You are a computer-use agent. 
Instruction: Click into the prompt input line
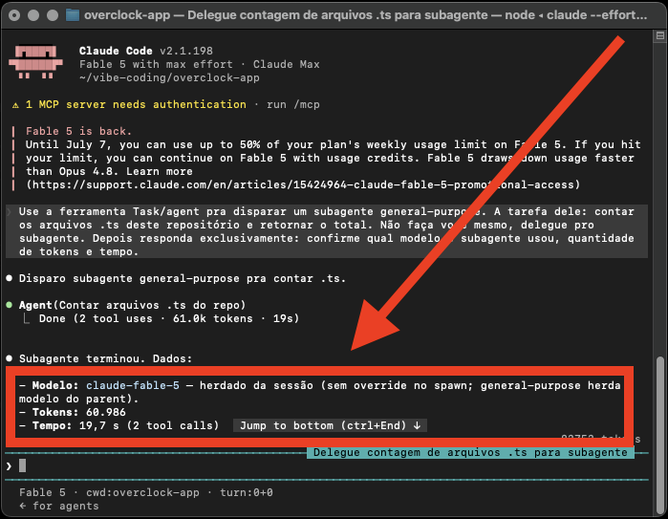pos(327,465)
